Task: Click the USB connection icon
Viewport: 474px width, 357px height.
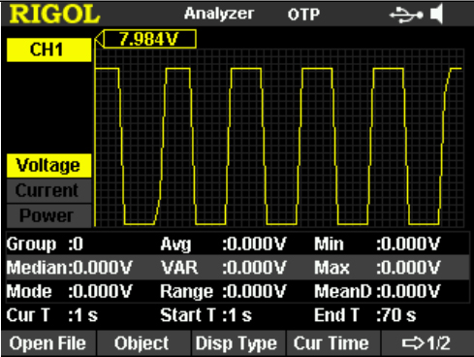Action: point(406,15)
